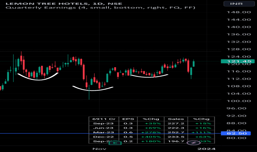Click the 222.3 sales value

[x=176, y=128]
